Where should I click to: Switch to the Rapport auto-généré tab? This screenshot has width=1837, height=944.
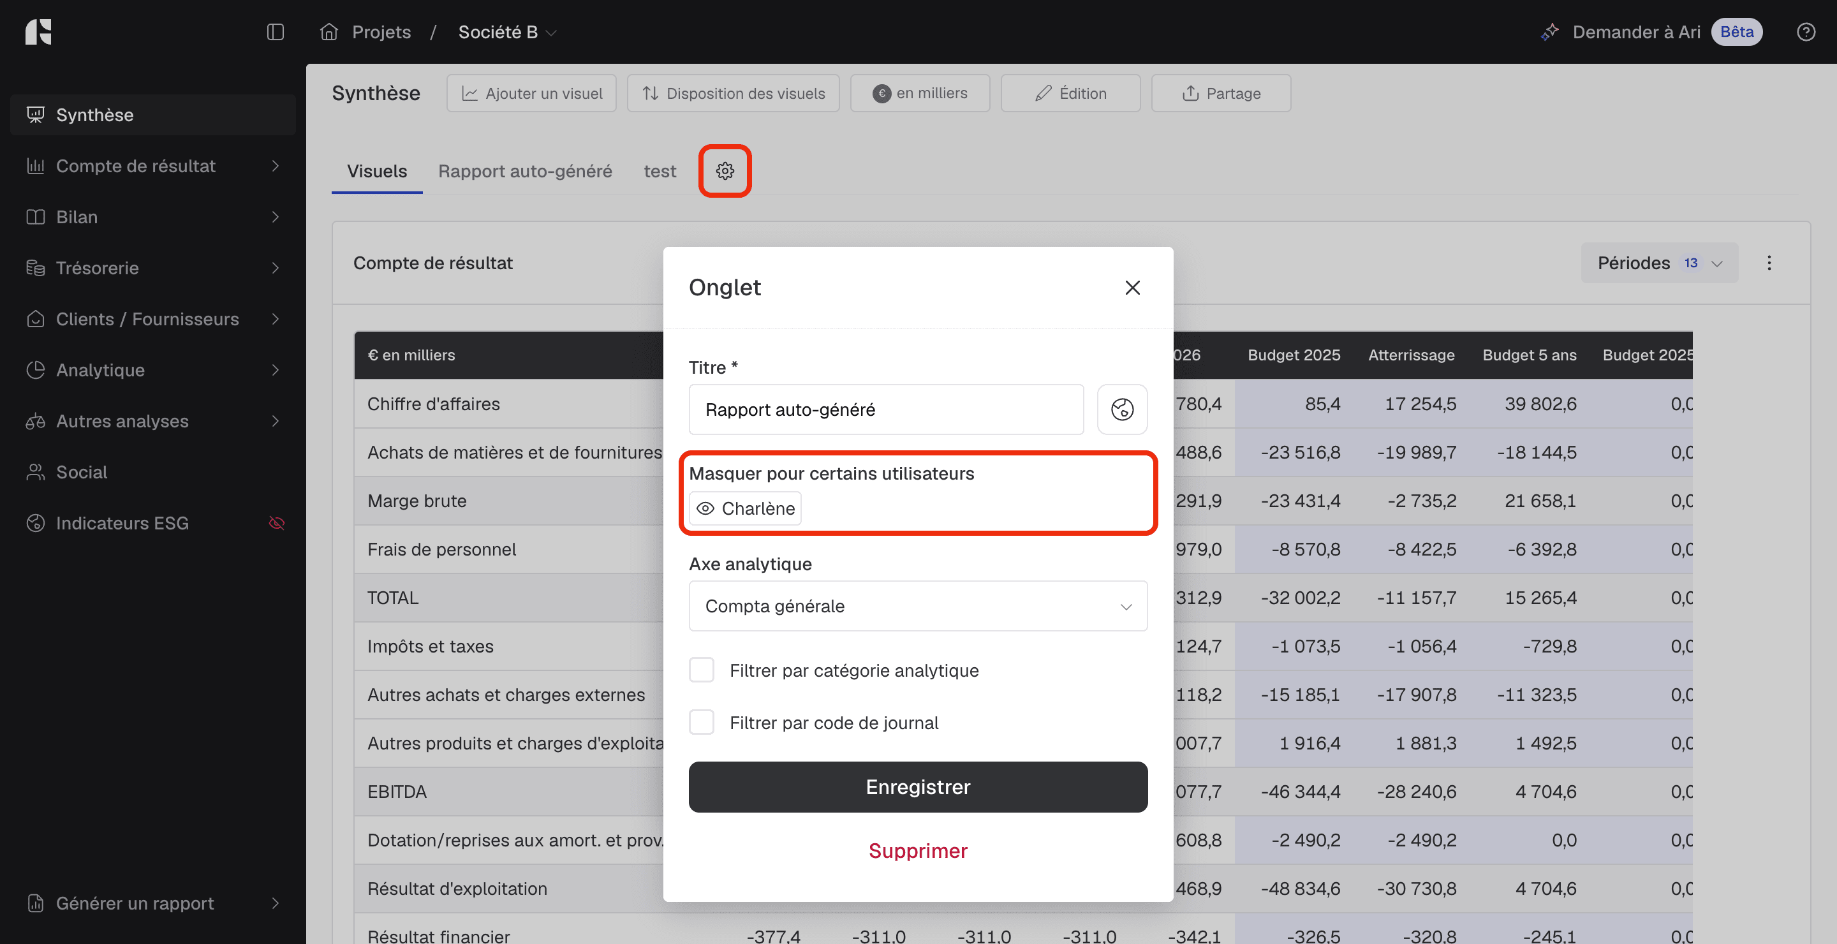click(525, 171)
